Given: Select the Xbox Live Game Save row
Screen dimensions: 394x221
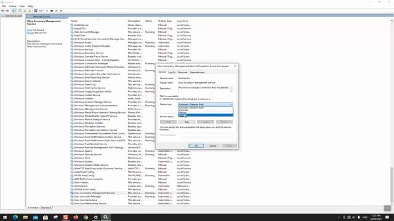Looking at the screenshot, I should (x=131, y=200).
